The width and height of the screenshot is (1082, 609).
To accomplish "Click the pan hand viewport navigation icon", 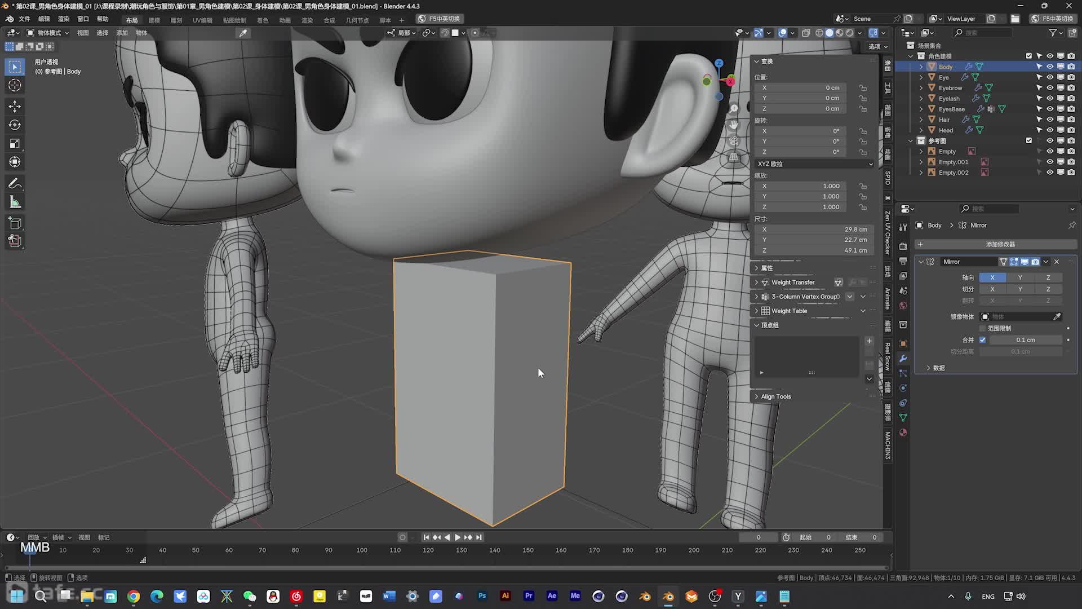I will [x=734, y=125].
